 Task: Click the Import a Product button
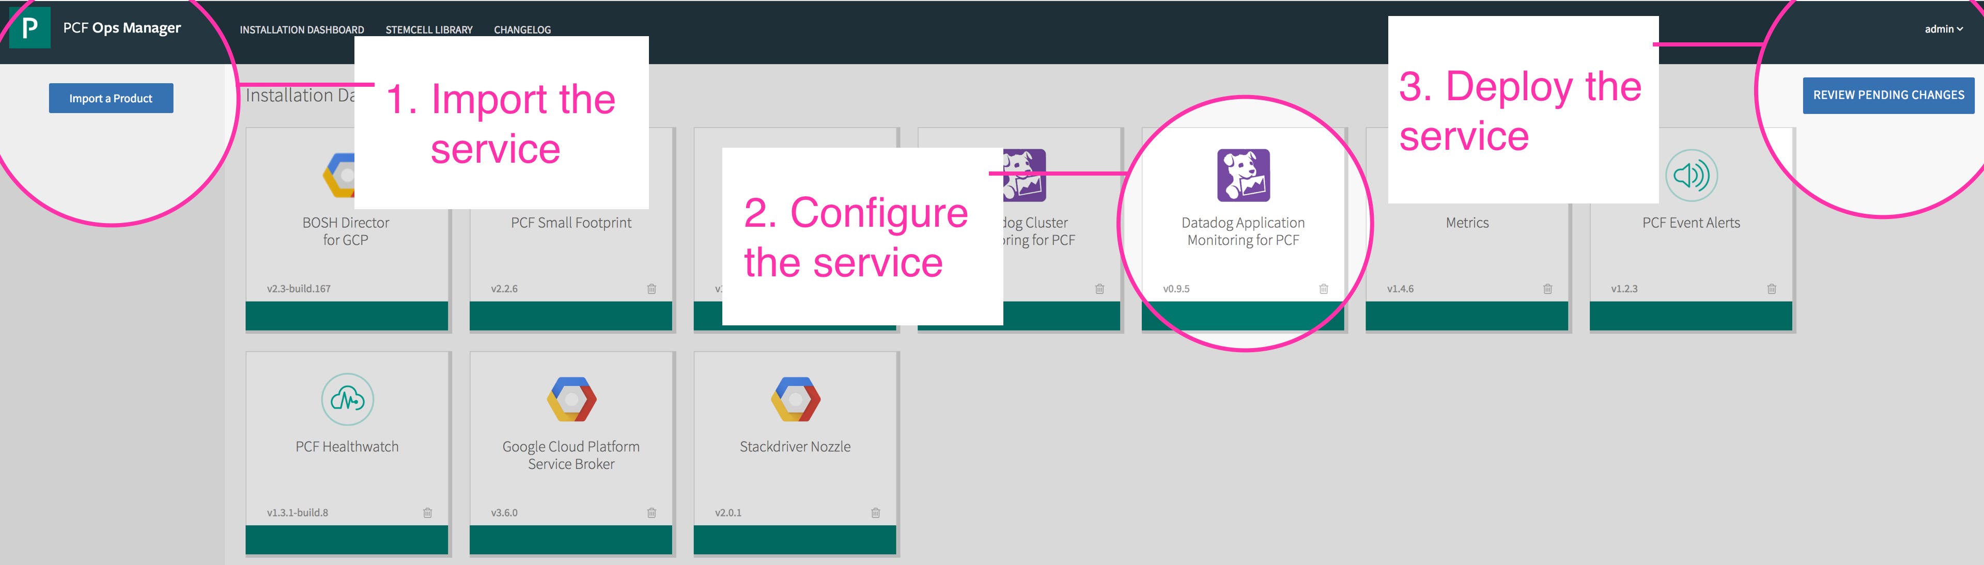click(110, 98)
